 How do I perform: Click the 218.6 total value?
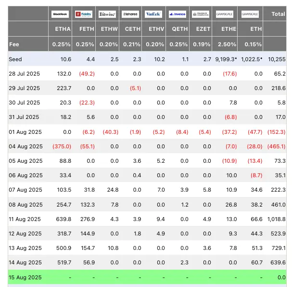click(x=279, y=88)
